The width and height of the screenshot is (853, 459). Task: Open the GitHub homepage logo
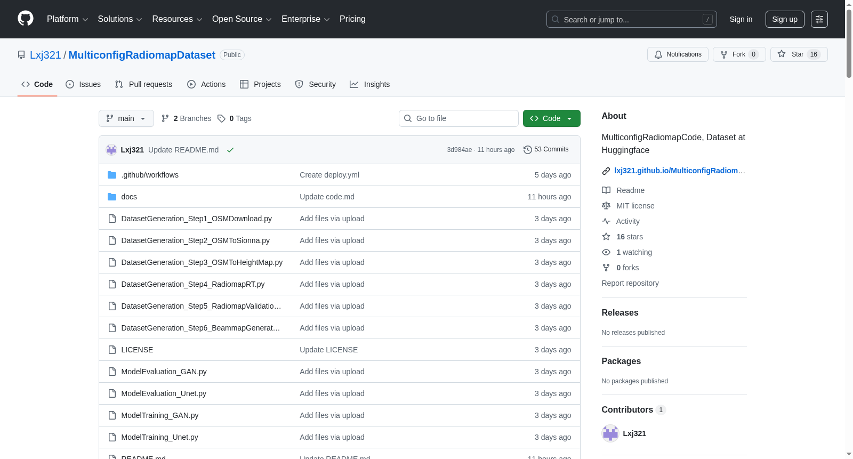(26, 19)
